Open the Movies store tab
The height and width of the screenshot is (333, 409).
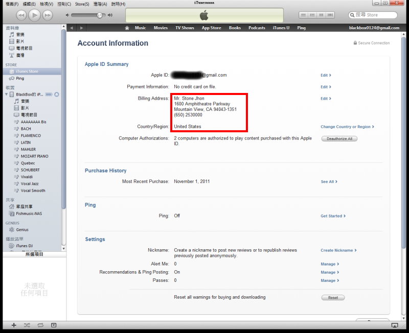161,28
